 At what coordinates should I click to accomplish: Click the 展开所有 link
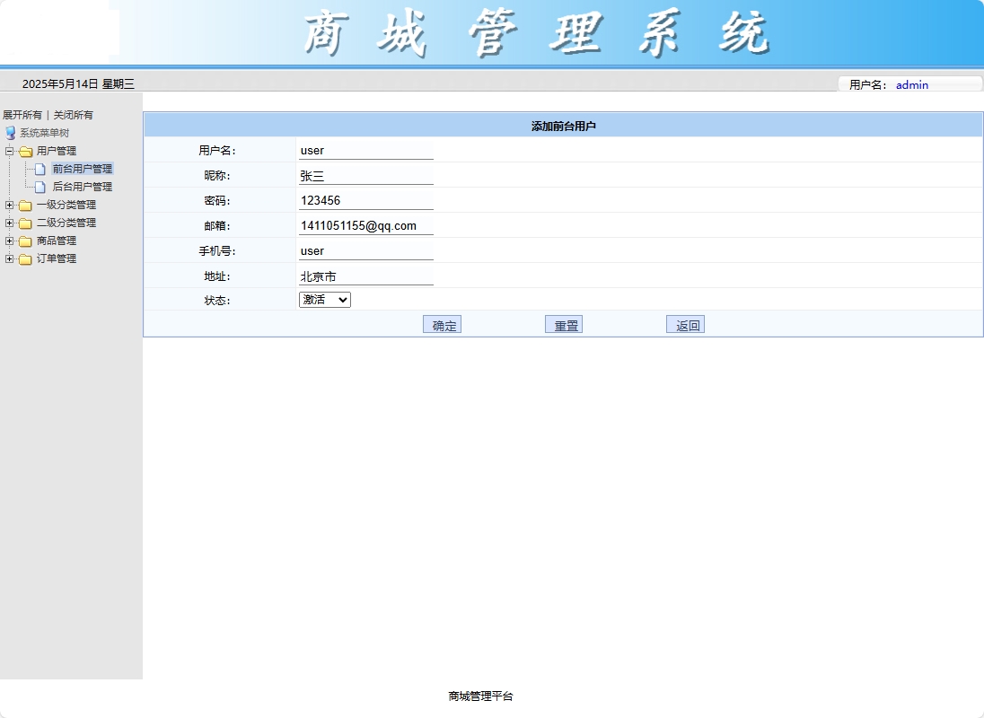pyautogui.click(x=21, y=115)
